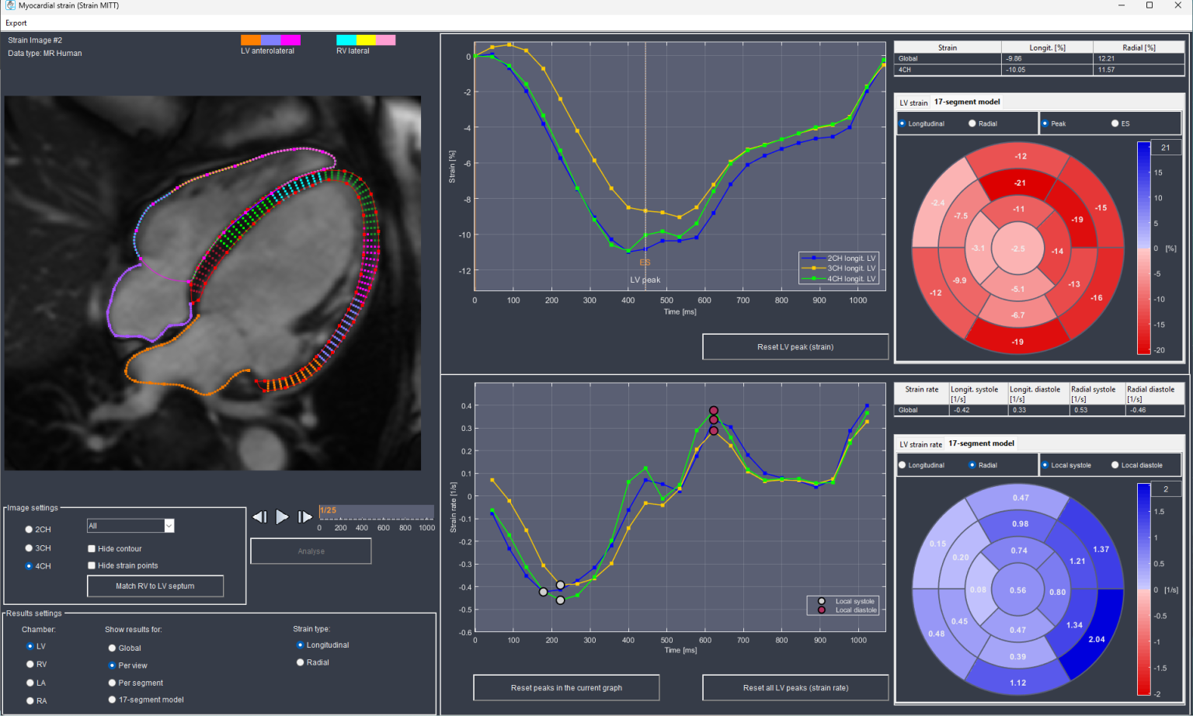Viewport: 1193px width, 716px height.
Task: Choose RA chamber option
Action: [x=30, y=701]
